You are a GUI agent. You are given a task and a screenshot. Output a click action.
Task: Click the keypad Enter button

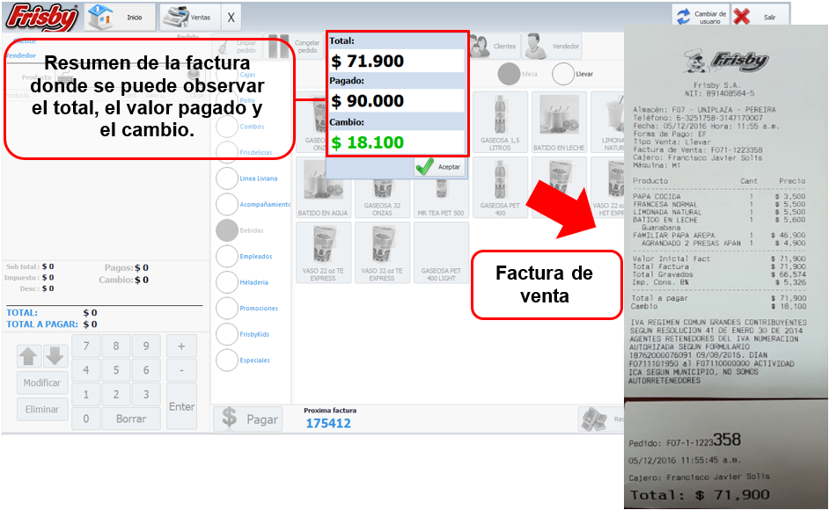point(181,406)
